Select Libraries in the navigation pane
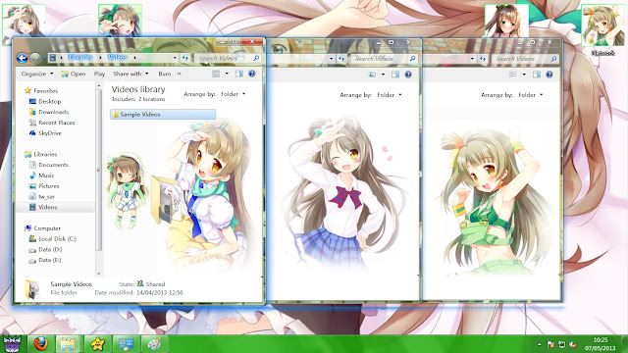 (41, 154)
